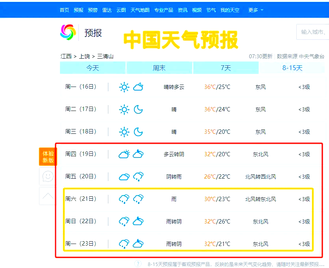Click the question mark help icon

coord(138,264)
